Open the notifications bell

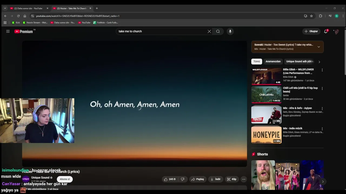point(326,31)
